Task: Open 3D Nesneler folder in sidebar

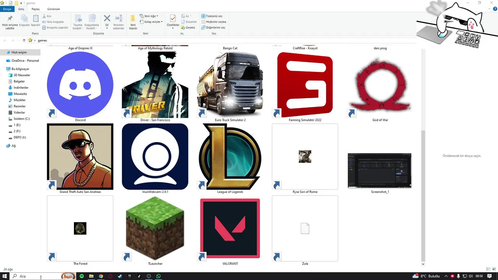Action: 19,75
